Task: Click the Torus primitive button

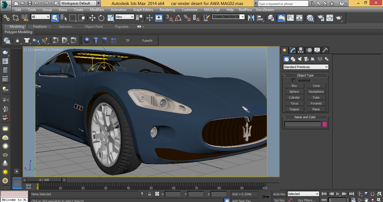Action: click(x=294, y=103)
